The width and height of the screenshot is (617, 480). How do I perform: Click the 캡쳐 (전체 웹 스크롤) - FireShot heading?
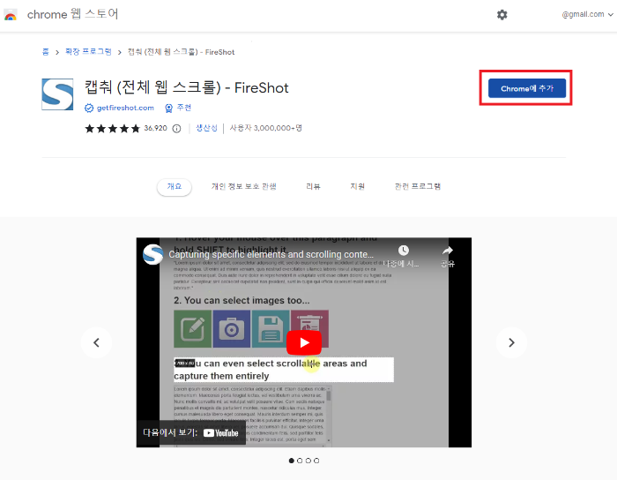[187, 87]
